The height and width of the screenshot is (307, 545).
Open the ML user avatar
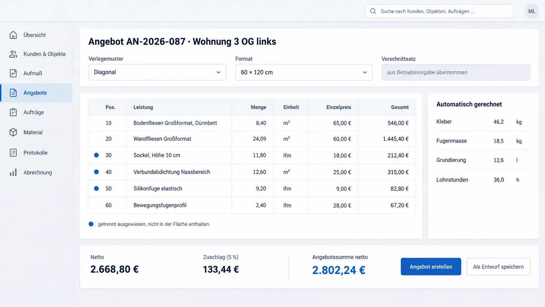(532, 11)
